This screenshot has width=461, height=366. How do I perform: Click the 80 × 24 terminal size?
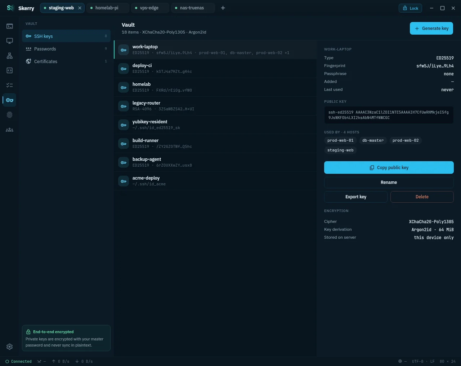[448, 361]
